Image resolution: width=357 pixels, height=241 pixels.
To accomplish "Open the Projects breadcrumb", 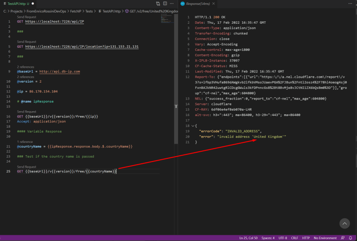I will tap(17, 11).
